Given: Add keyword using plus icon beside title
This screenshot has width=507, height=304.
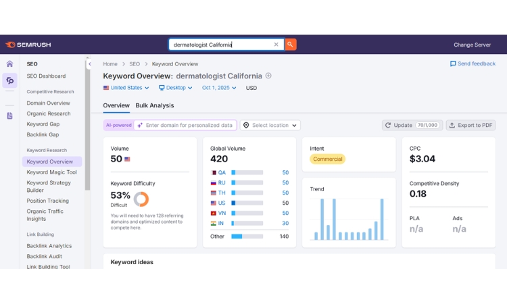Looking at the screenshot, I should coord(268,76).
